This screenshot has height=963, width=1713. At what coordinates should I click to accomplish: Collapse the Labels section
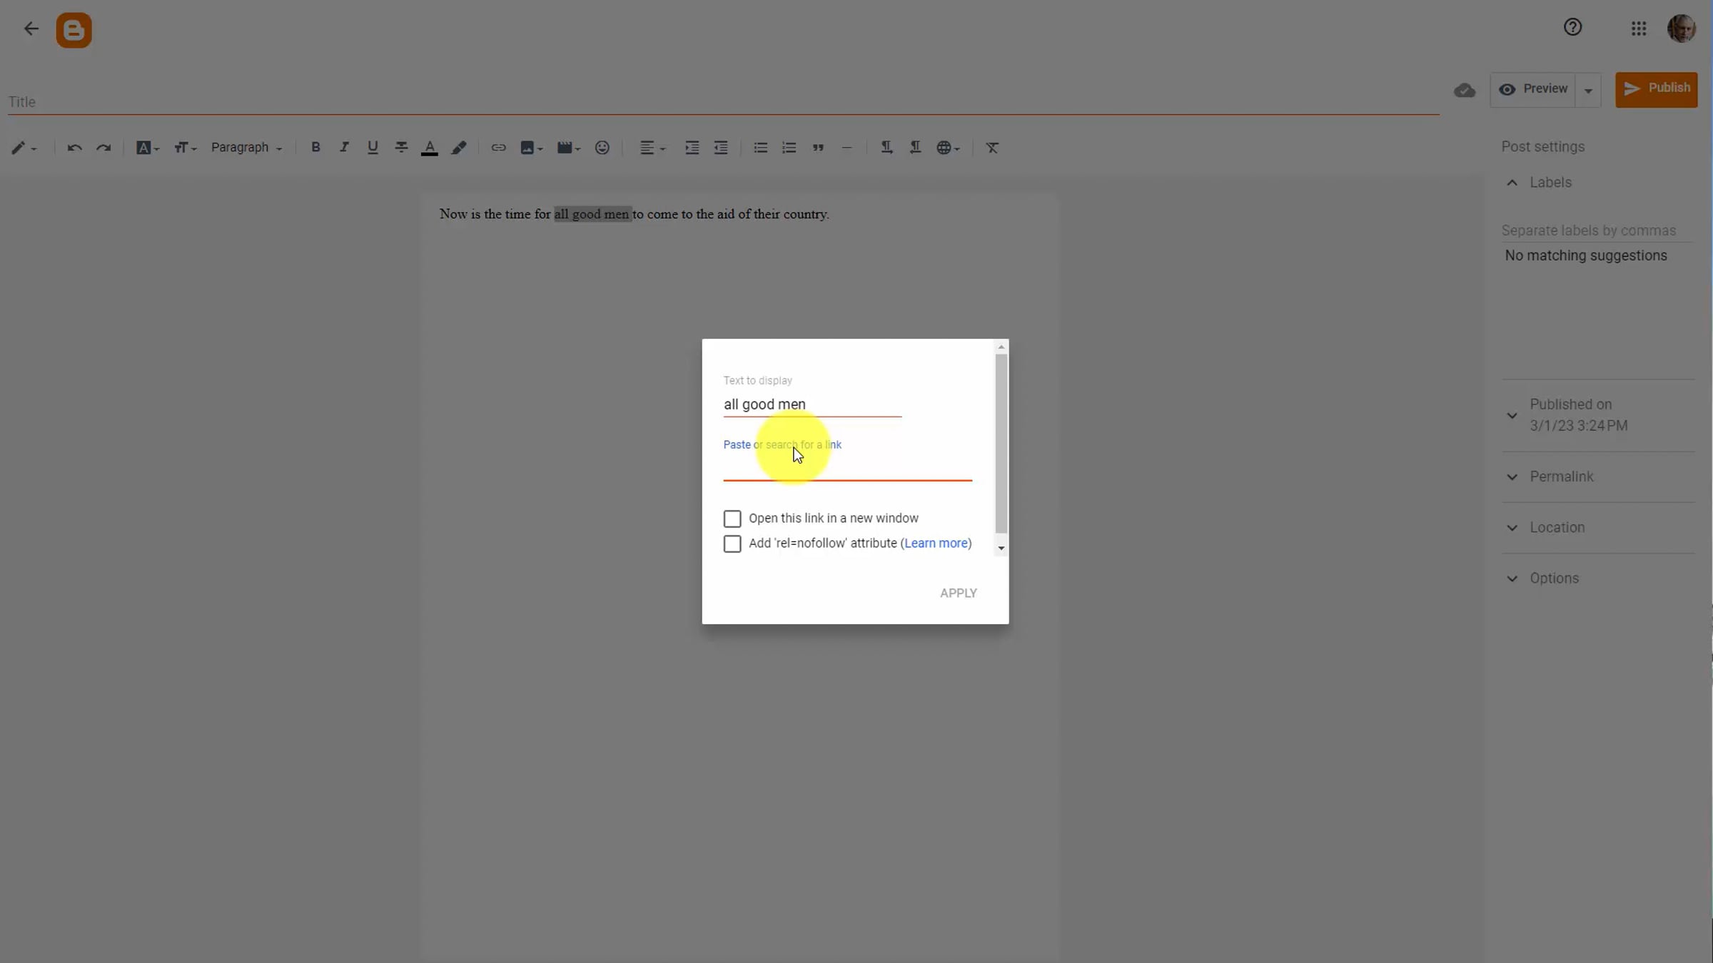pos(1512,183)
